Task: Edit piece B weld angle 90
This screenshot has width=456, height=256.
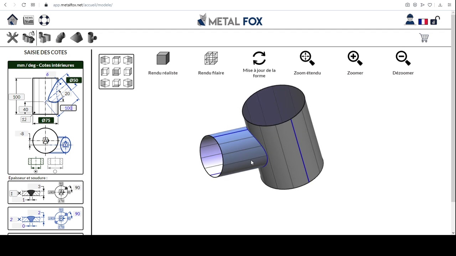Action: 77,214
